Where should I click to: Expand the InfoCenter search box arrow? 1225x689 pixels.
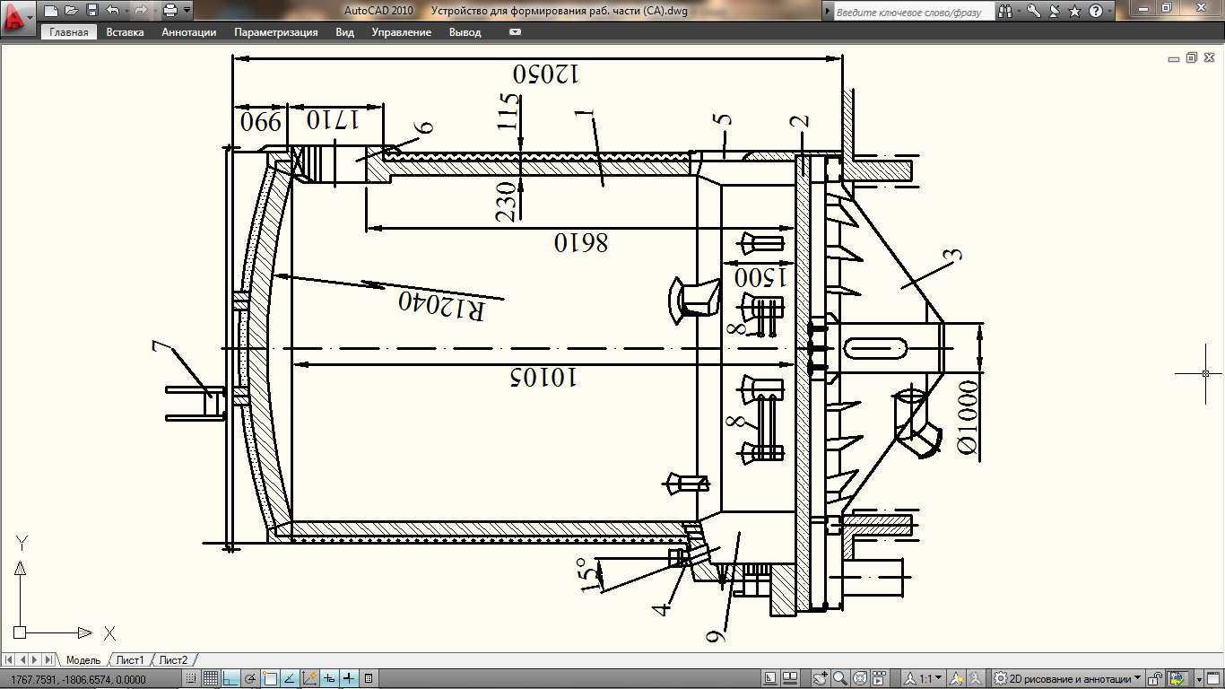click(x=827, y=12)
